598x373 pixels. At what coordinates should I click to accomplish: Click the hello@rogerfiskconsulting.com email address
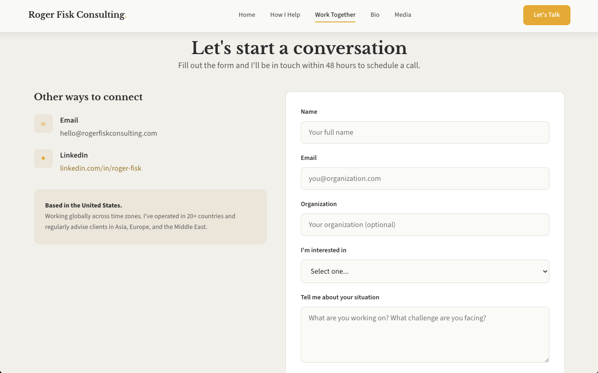tap(108, 133)
